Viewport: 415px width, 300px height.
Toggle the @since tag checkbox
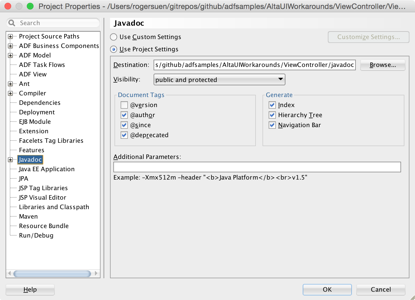[x=124, y=125]
